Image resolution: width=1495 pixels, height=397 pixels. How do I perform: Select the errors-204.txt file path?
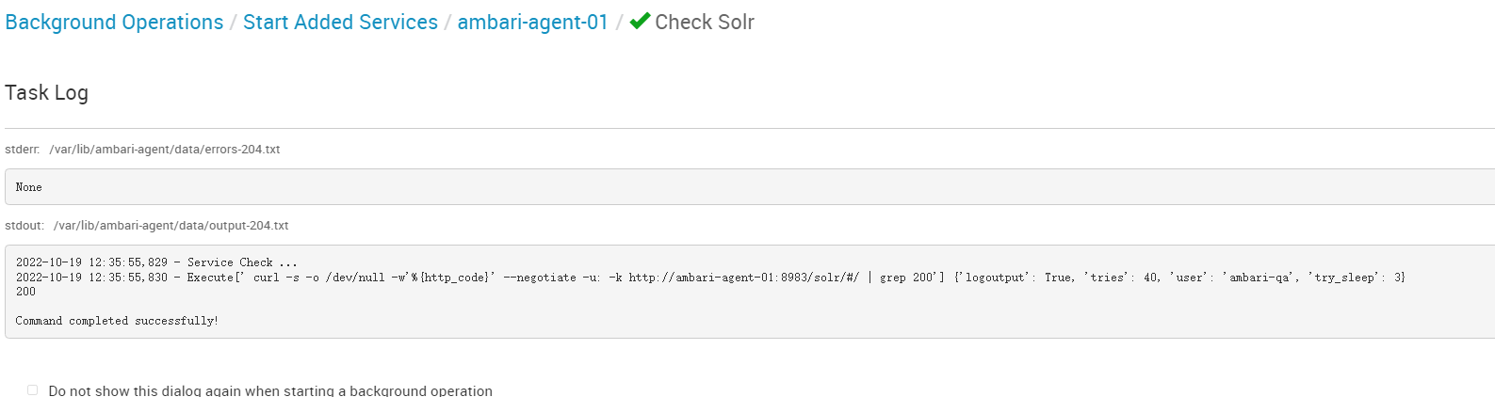click(x=165, y=150)
